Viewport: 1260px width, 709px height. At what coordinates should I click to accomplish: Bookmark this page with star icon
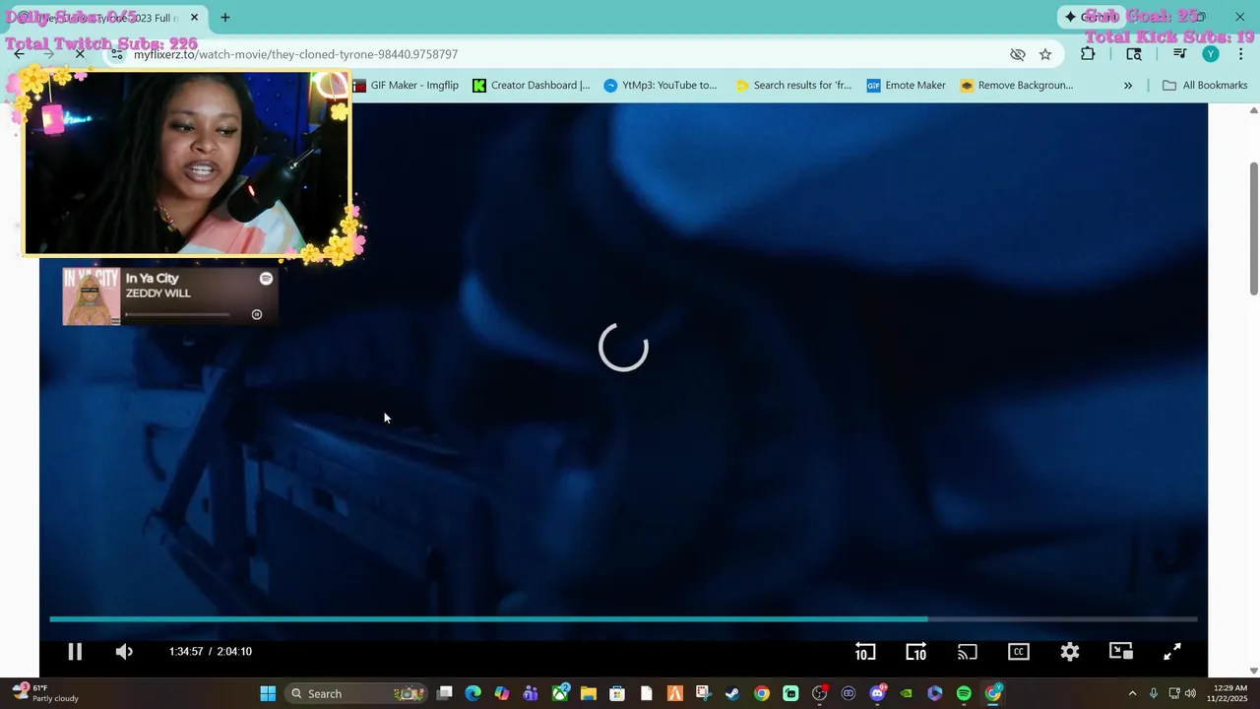[x=1045, y=54]
